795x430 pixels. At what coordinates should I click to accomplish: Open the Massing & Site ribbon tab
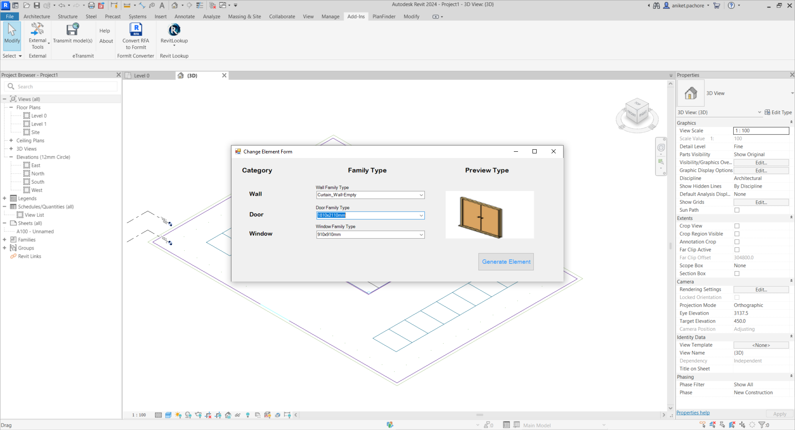(x=245, y=17)
